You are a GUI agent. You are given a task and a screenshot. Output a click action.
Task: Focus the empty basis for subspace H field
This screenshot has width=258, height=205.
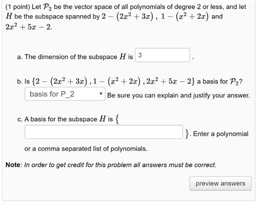pos(103,132)
